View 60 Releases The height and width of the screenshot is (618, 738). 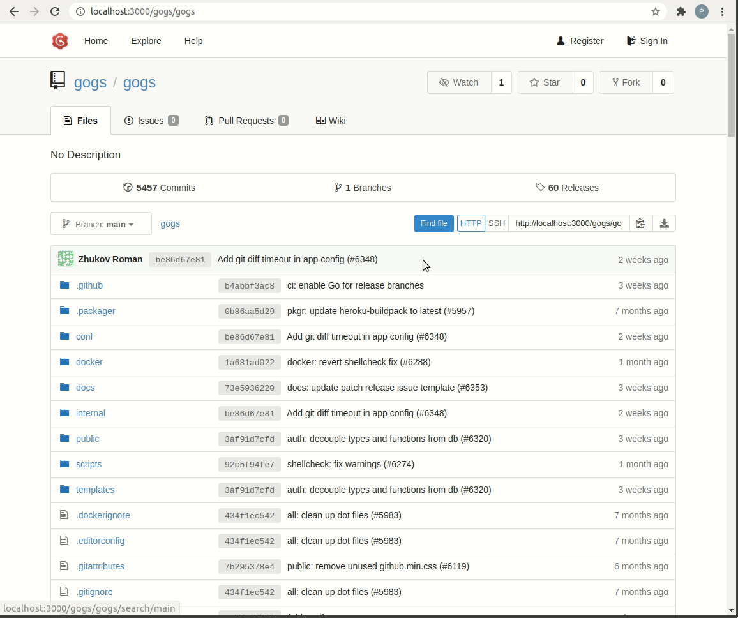[x=567, y=187]
